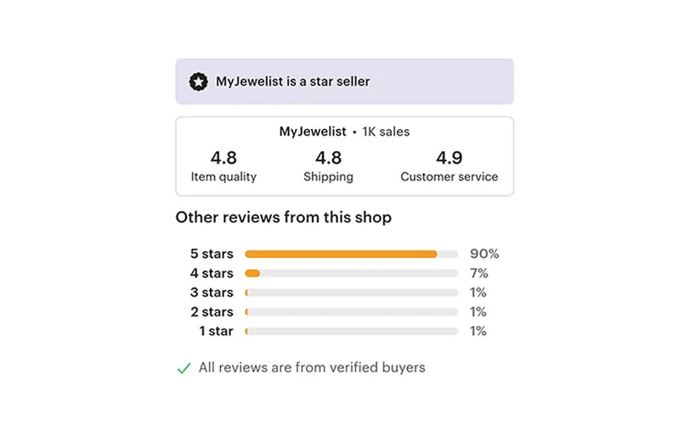Click the Other reviews from this shop heading
This screenshot has width=673, height=448.
(x=283, y=217)
